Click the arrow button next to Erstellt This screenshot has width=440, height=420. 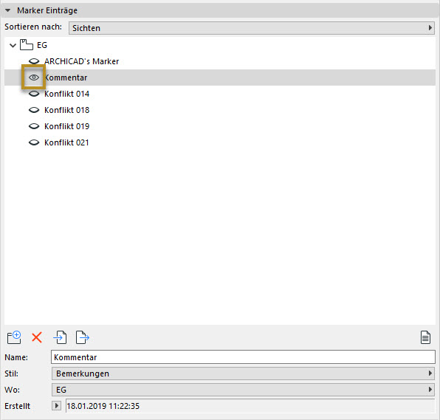pyautogui.click(x=56, y=406)
